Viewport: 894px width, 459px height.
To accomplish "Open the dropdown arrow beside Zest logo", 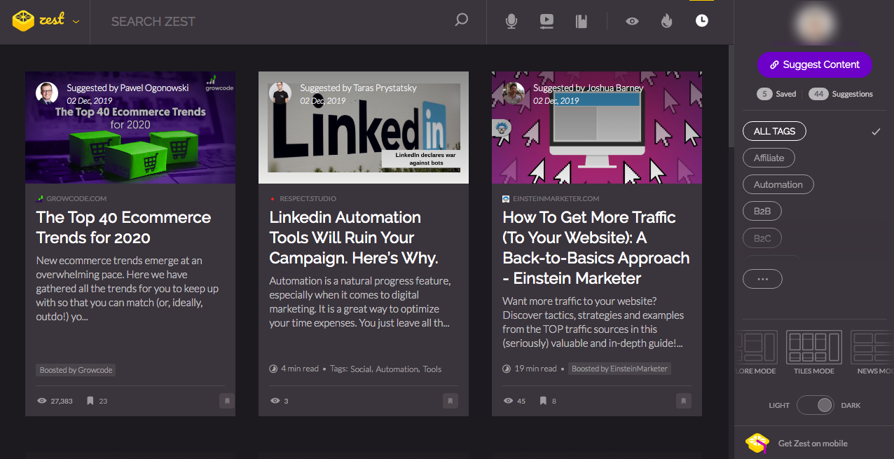I will click(76, 22).
